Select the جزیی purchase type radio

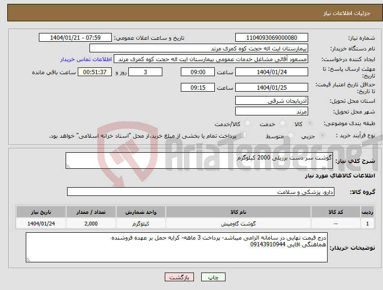point(322,135)
